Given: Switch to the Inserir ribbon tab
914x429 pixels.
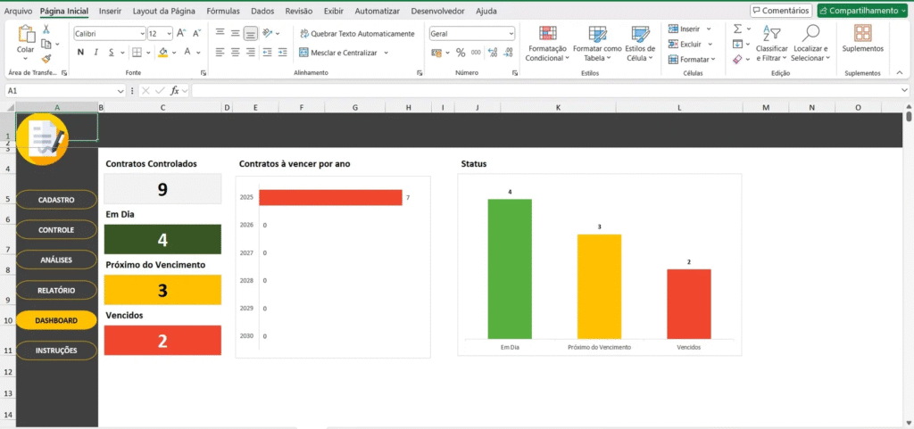Looking at the screenshot, I should pyautogui.click(x=110, y=12).
